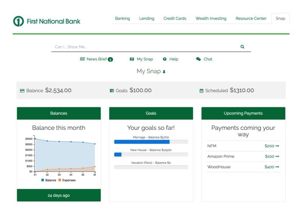Click the New House goal progress bar
The image size is (305, 217).
151,155
